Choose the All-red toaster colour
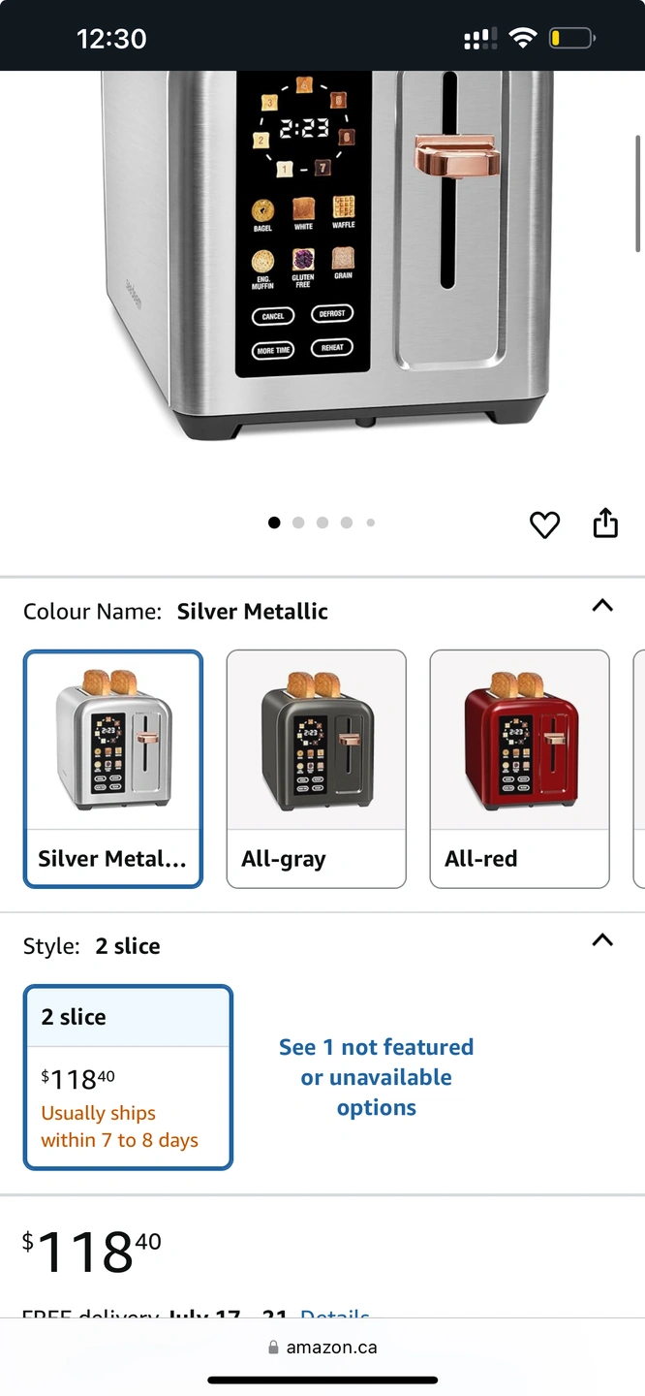 click(519, 769)
